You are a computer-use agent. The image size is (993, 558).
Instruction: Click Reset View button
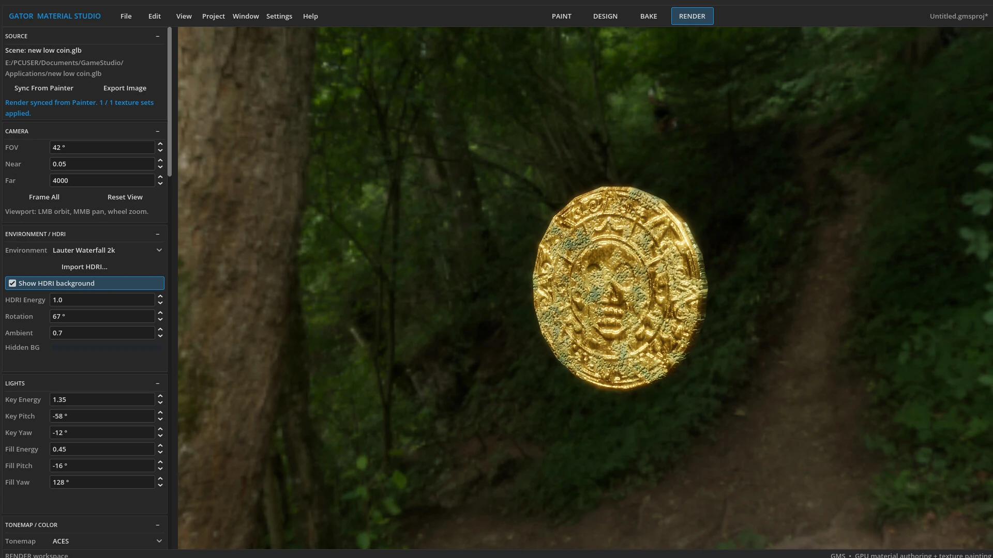point(125,197)
